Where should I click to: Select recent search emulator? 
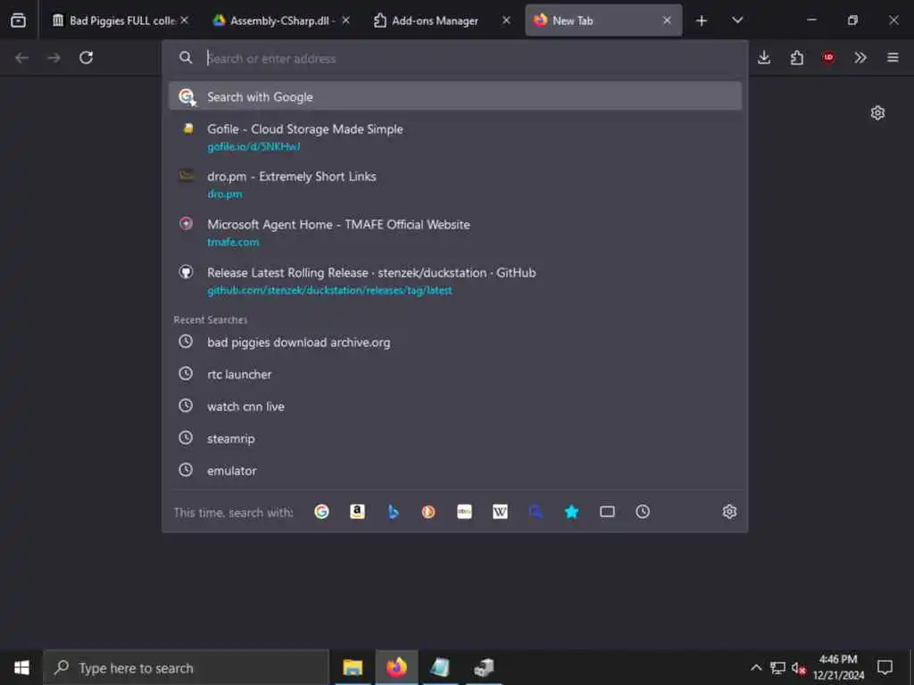[454, 470]
